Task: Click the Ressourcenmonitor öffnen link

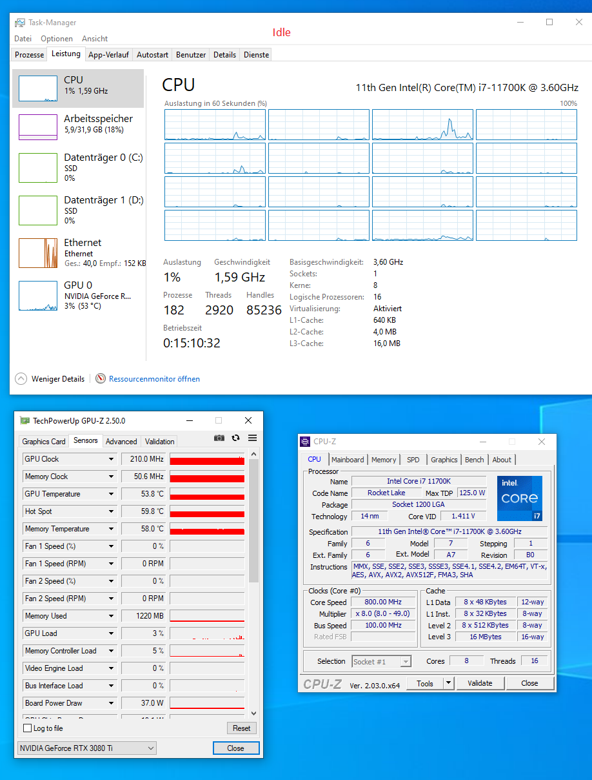Action: [x=154, y=379]
